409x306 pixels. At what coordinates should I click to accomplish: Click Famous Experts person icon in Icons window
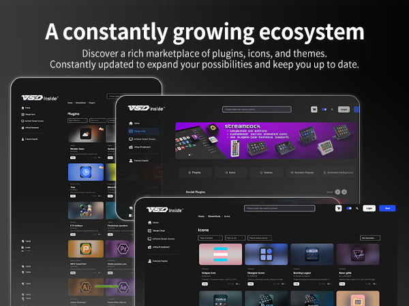(149, 260)
